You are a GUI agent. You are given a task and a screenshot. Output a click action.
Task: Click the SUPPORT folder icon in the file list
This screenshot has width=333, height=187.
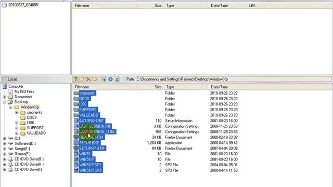[76, 110]
